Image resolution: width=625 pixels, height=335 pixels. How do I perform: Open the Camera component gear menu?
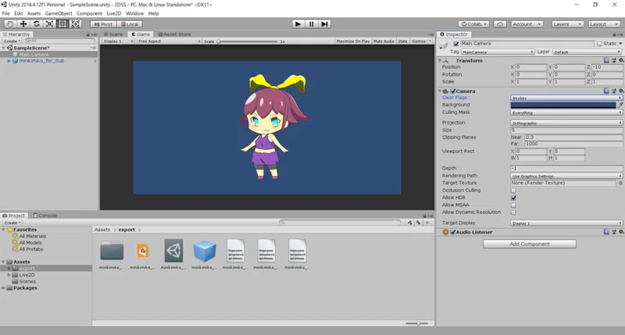[x=621, y=91]
